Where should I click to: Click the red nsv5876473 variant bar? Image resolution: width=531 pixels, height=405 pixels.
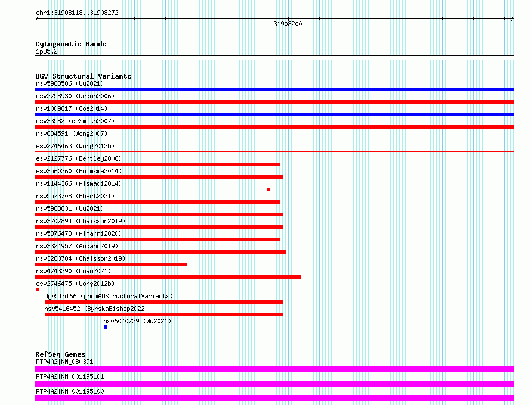tap(158, 239)
